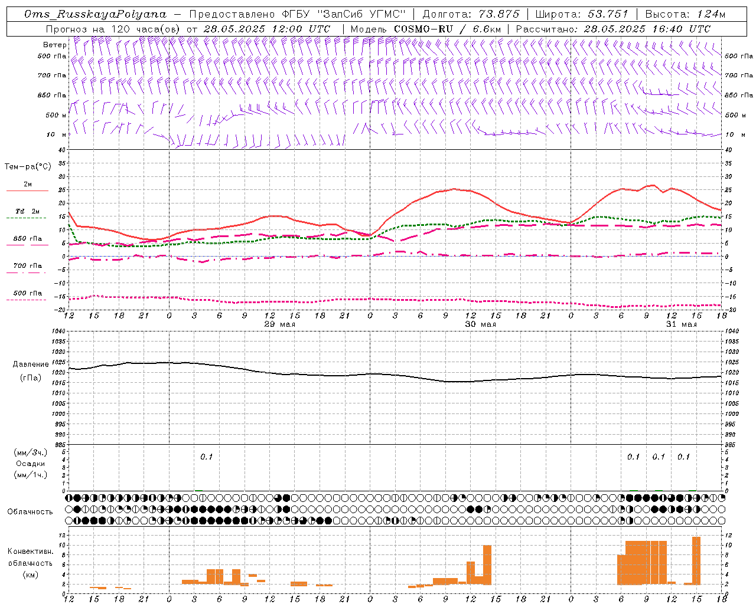Click the (мм/3ч.) precipitation unit label
The height and width of the screenshot is (604, 756).
(x=31, y=452)
